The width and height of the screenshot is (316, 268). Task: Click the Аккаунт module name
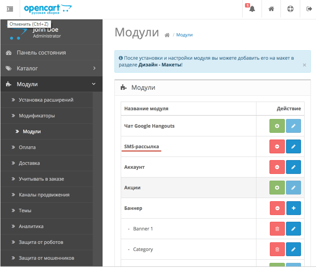[x=135, y=167]
